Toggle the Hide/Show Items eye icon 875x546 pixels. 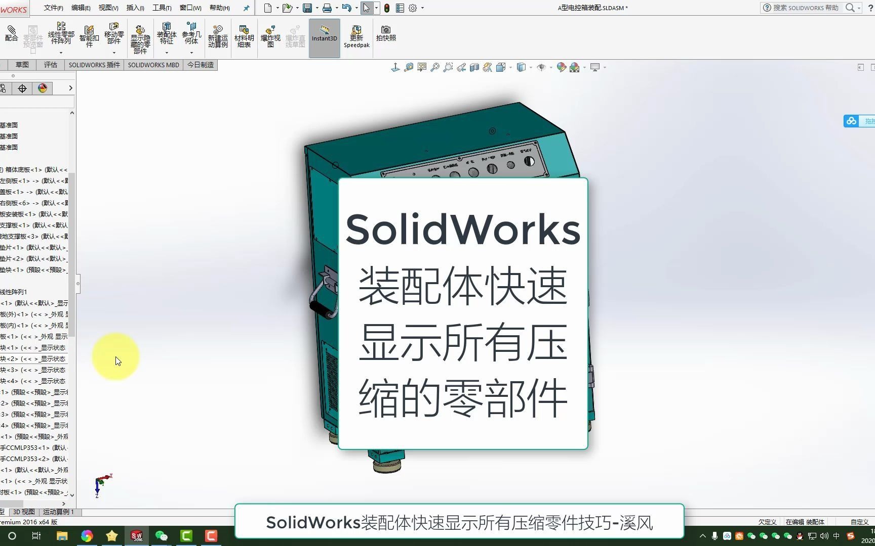click(x=542, y=67)
